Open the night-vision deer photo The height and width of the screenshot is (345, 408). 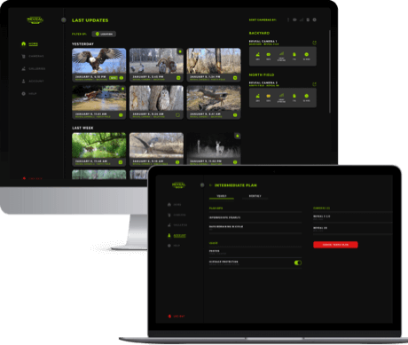214,145
